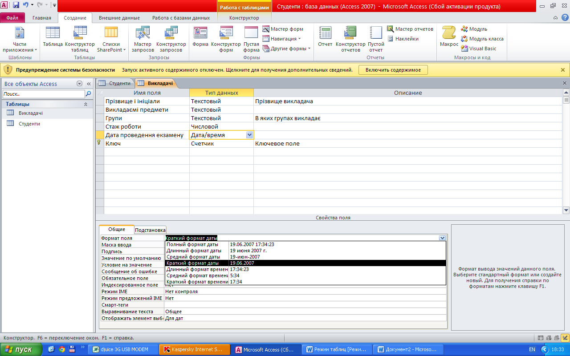Open the Формат поля dropdown arrow

(442, 238)
